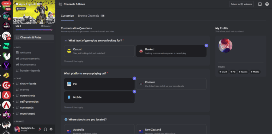This screenshot has height=134, width=272.
Task: Open the inbox icon in header
Action: pyautogui.click(x=260, y=4)
